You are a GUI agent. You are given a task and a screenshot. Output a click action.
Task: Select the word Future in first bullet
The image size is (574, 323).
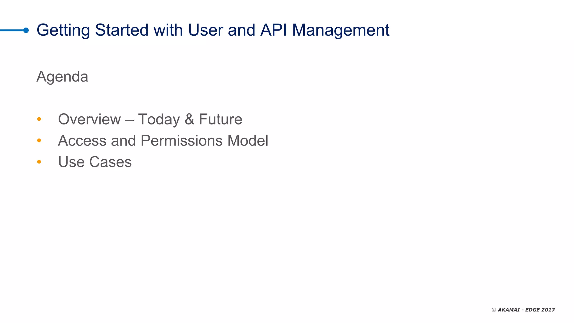pos(221,119)
